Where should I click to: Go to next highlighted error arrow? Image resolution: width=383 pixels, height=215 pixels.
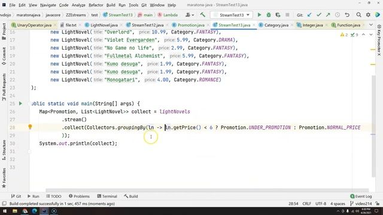371,35
